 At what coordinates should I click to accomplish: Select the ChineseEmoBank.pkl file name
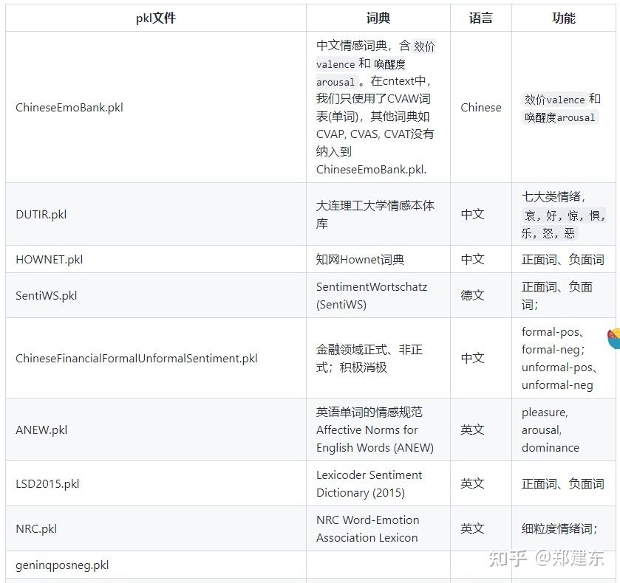pos(70,107)
